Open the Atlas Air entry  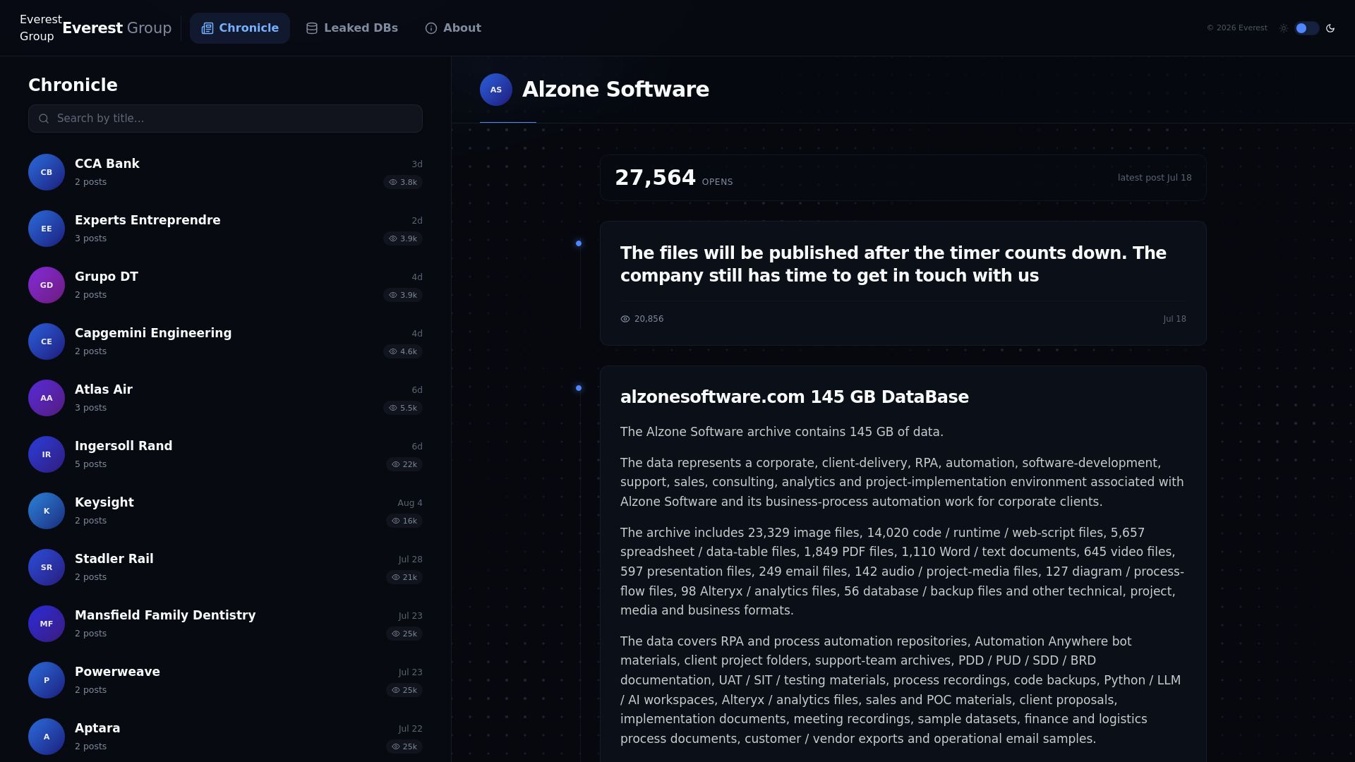click(x=225, y=398)
